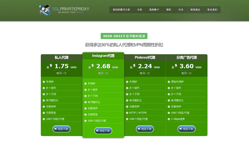The height and width of the screenshot is (143, 249).
Task: Click 联系我们 in navigation
Action: 212,10
